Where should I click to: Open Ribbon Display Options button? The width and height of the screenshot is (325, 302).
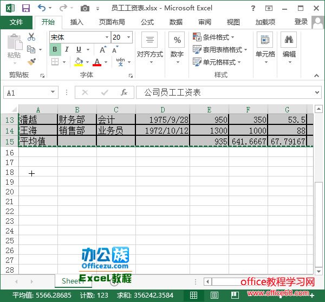click(269, 8)
